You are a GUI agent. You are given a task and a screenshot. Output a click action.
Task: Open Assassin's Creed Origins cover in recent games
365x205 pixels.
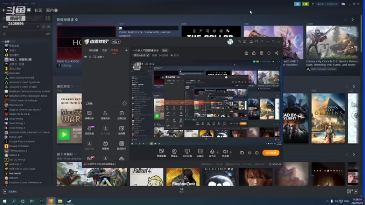tap(328, 118)
